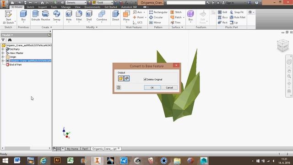The width and height of the screenshot is (293, 165).
Task: Select the Mirror tool
Action: tap(155, 22)
